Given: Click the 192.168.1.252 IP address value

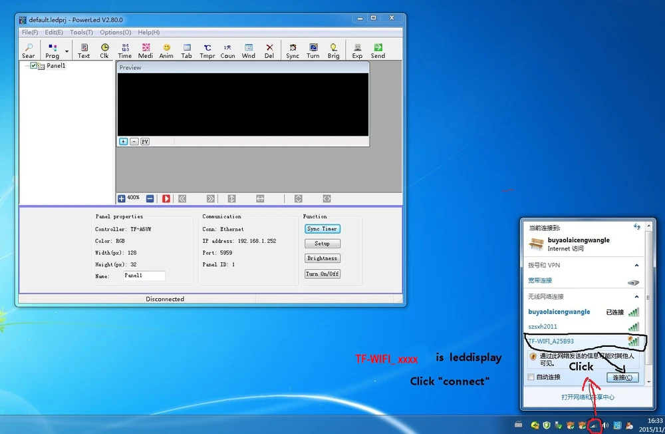Looking at the screenshot, I should point(257,241).
